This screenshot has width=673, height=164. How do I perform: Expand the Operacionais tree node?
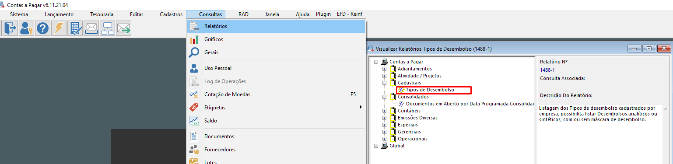point(384,139)
